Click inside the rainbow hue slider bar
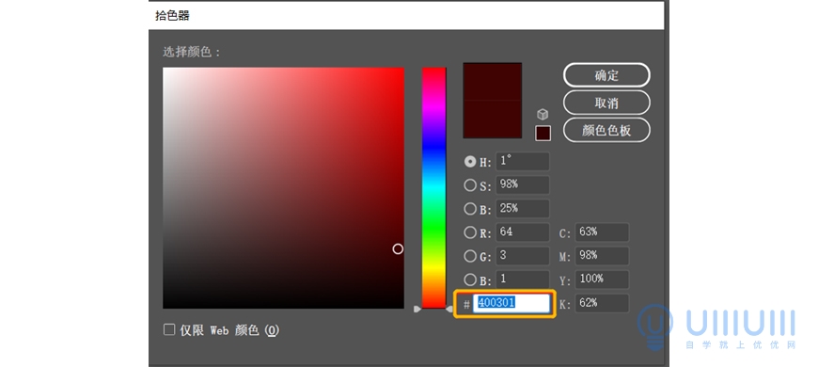This screenshot has width=818, height=367. (x=434, y=187)
